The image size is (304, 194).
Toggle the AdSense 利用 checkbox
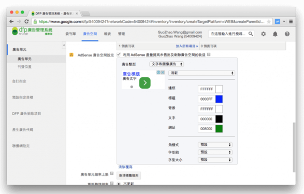pyautogui.click(x=119, y=54)
